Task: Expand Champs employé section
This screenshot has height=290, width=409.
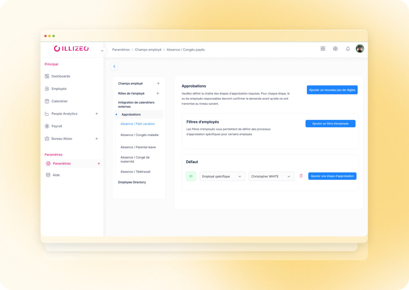Action: [158, 84]
